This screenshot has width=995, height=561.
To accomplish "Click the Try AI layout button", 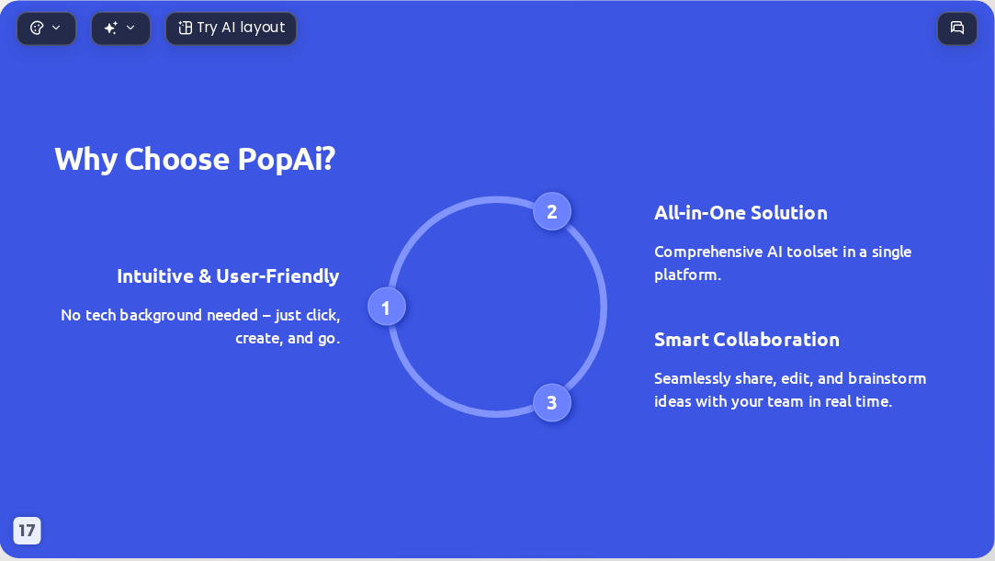I will (x=231, y=28).
